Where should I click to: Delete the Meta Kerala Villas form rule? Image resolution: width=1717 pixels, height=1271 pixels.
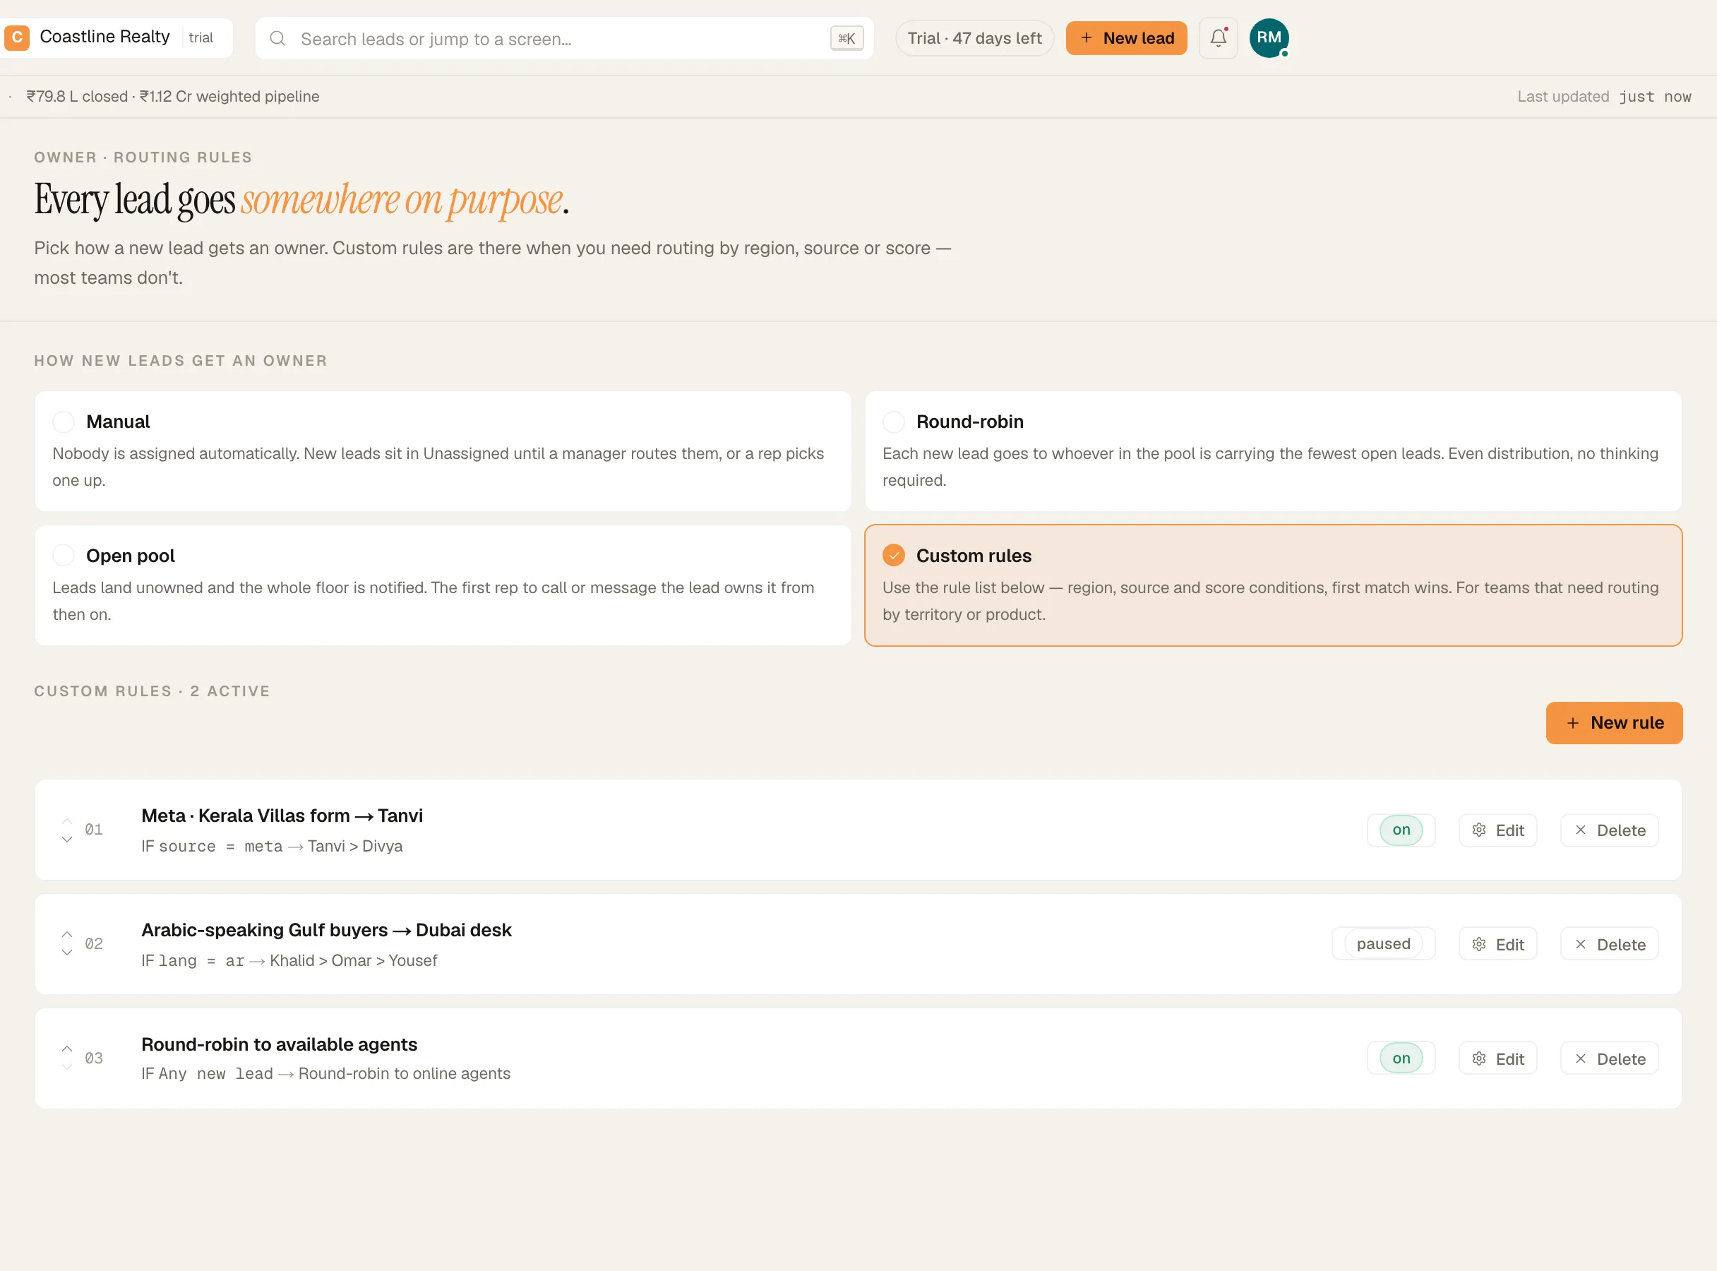coord(1609,830)
